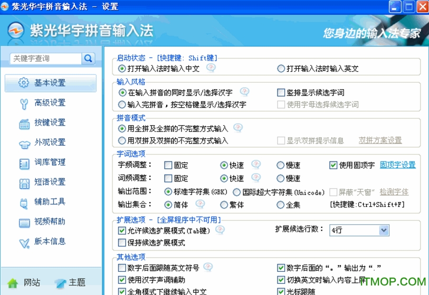Check 固定 in 词频调整 row

click(168, 178)
